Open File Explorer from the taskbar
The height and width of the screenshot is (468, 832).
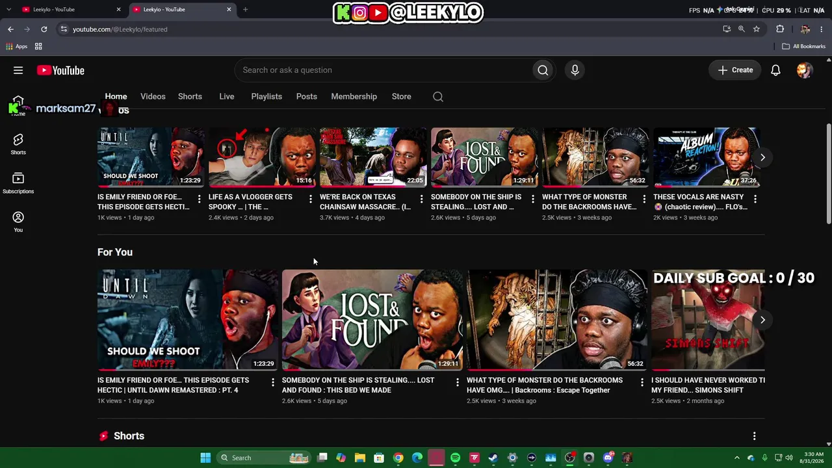tap(360, 458)
